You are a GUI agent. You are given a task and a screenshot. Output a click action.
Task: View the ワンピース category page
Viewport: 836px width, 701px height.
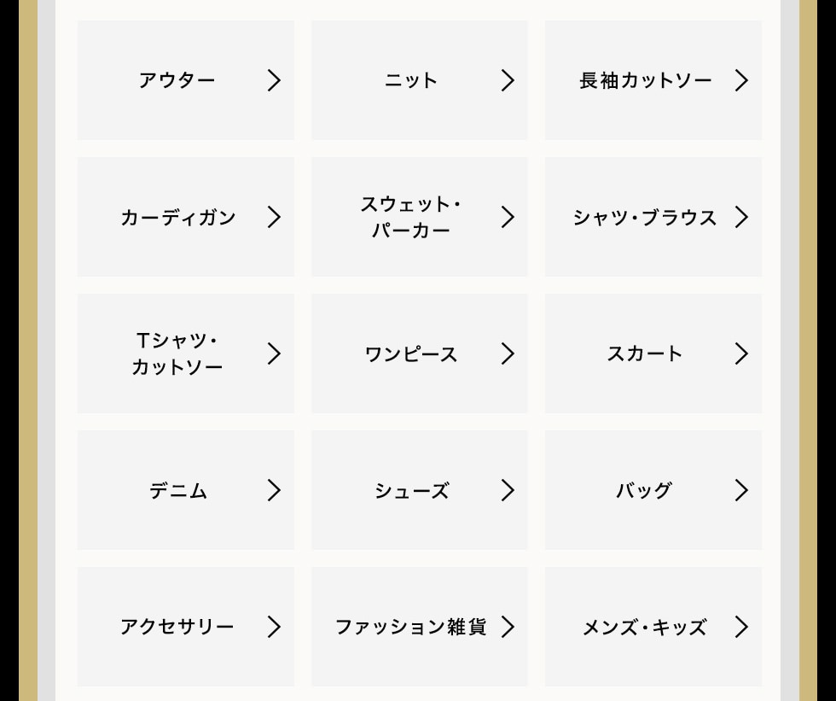[410, 353]
